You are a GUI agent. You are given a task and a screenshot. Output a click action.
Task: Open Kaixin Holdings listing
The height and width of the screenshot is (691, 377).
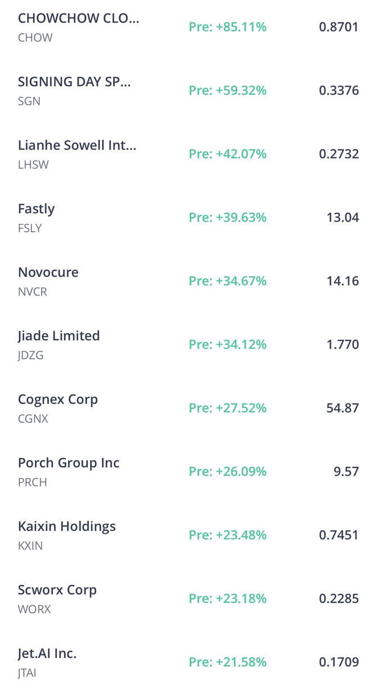188,535
